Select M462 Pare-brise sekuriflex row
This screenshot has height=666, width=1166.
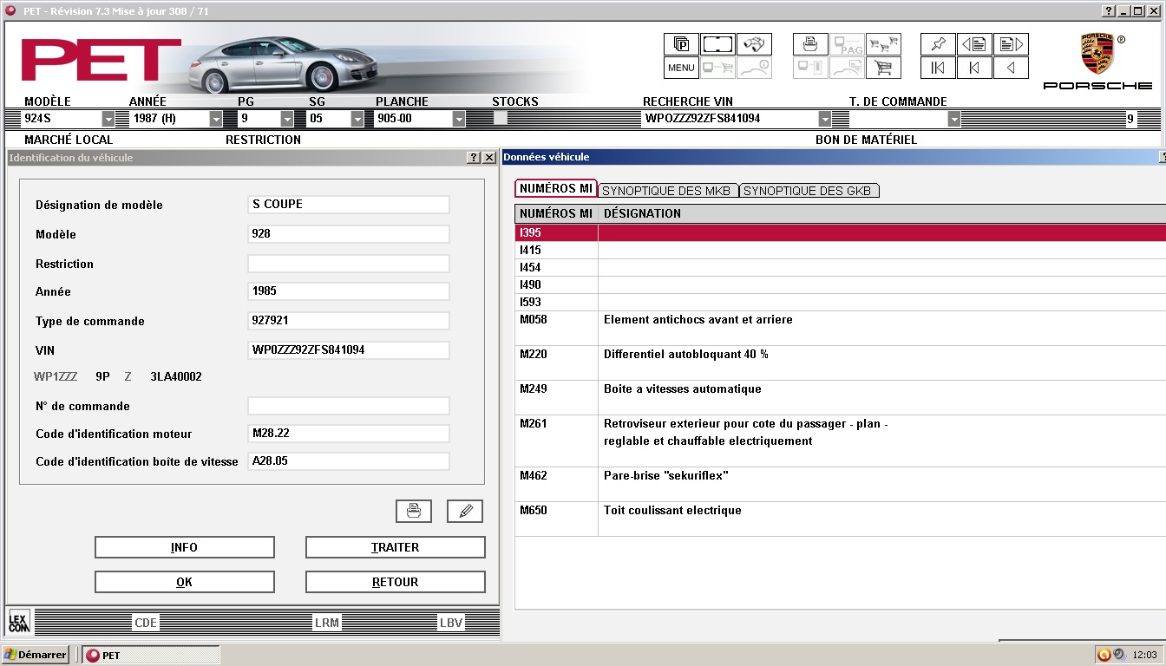click(x=840, y=484)
